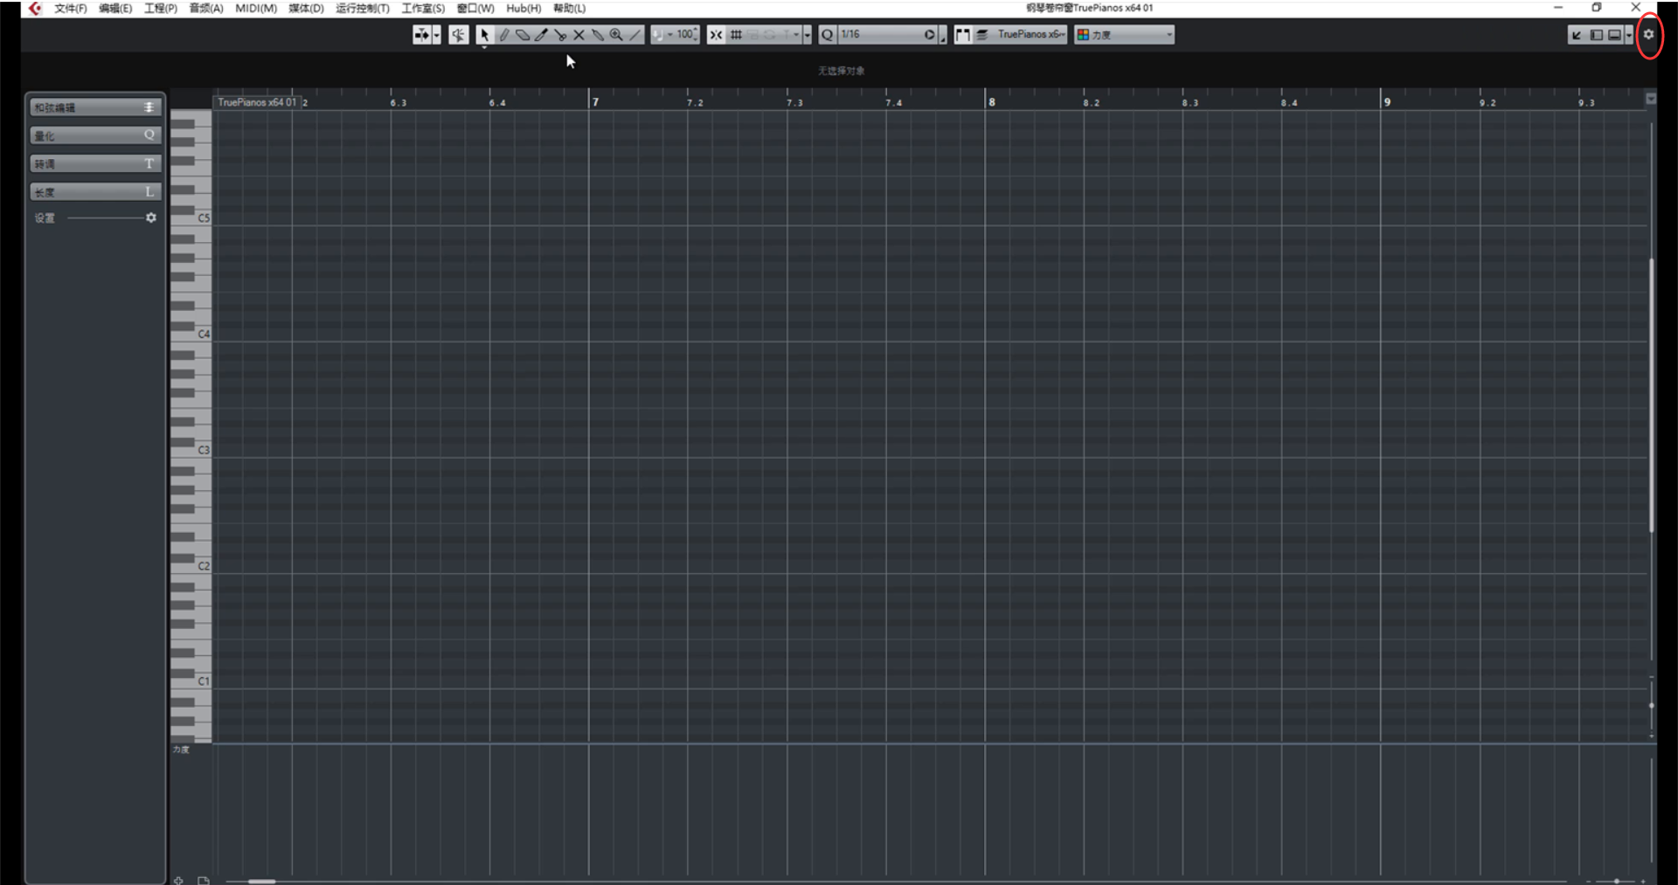Click the Cubase logo icon at top-left

pos(34,8)
